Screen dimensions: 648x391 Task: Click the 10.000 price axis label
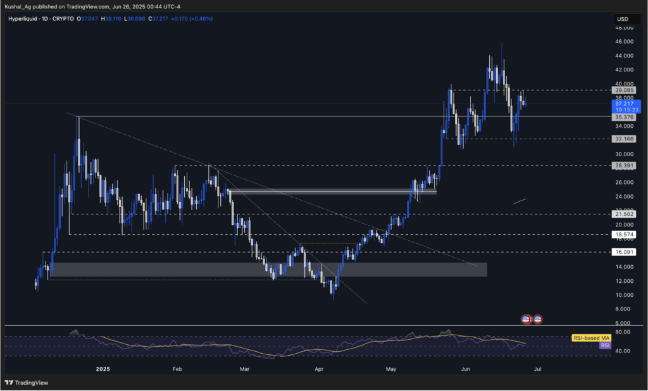pyautogui.click(x=624, y=295)
